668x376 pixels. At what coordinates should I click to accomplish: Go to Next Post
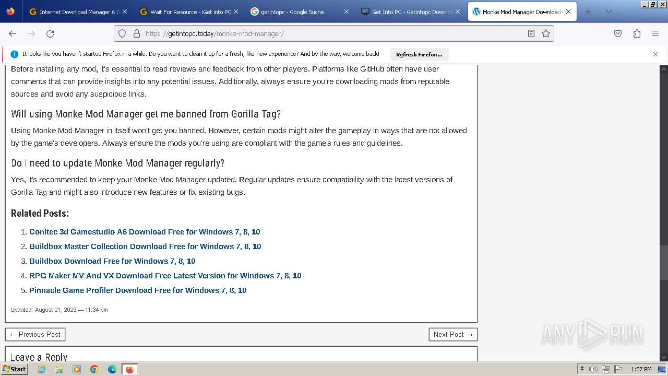point(453,334)
